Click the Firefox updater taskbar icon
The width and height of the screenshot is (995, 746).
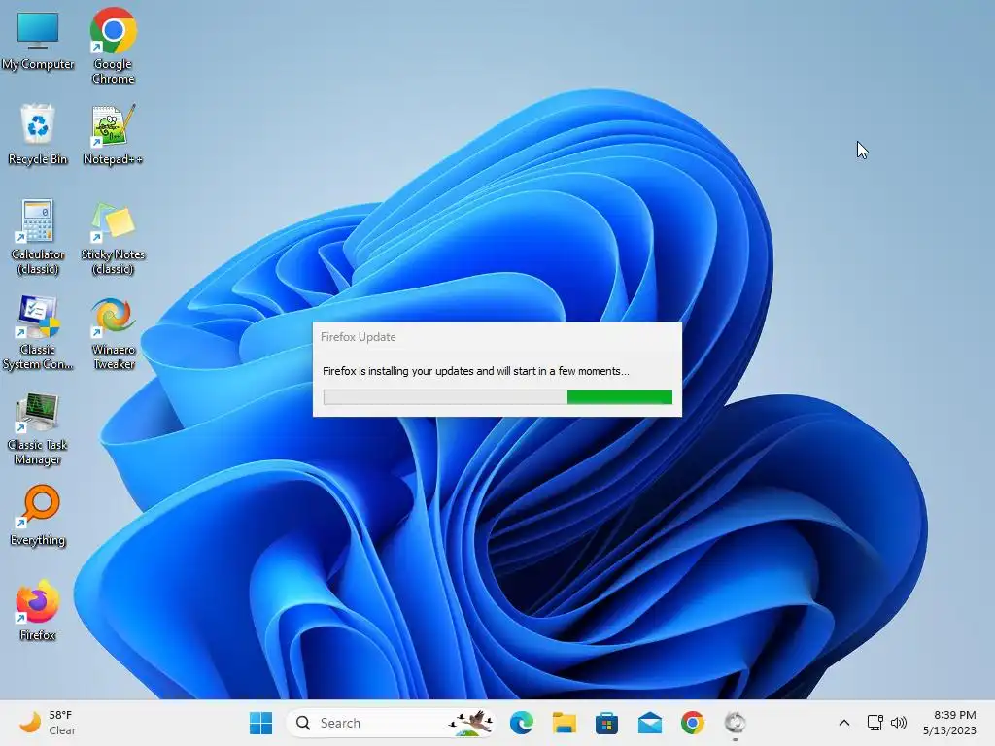pyautogui.click(x=735, y=723)
